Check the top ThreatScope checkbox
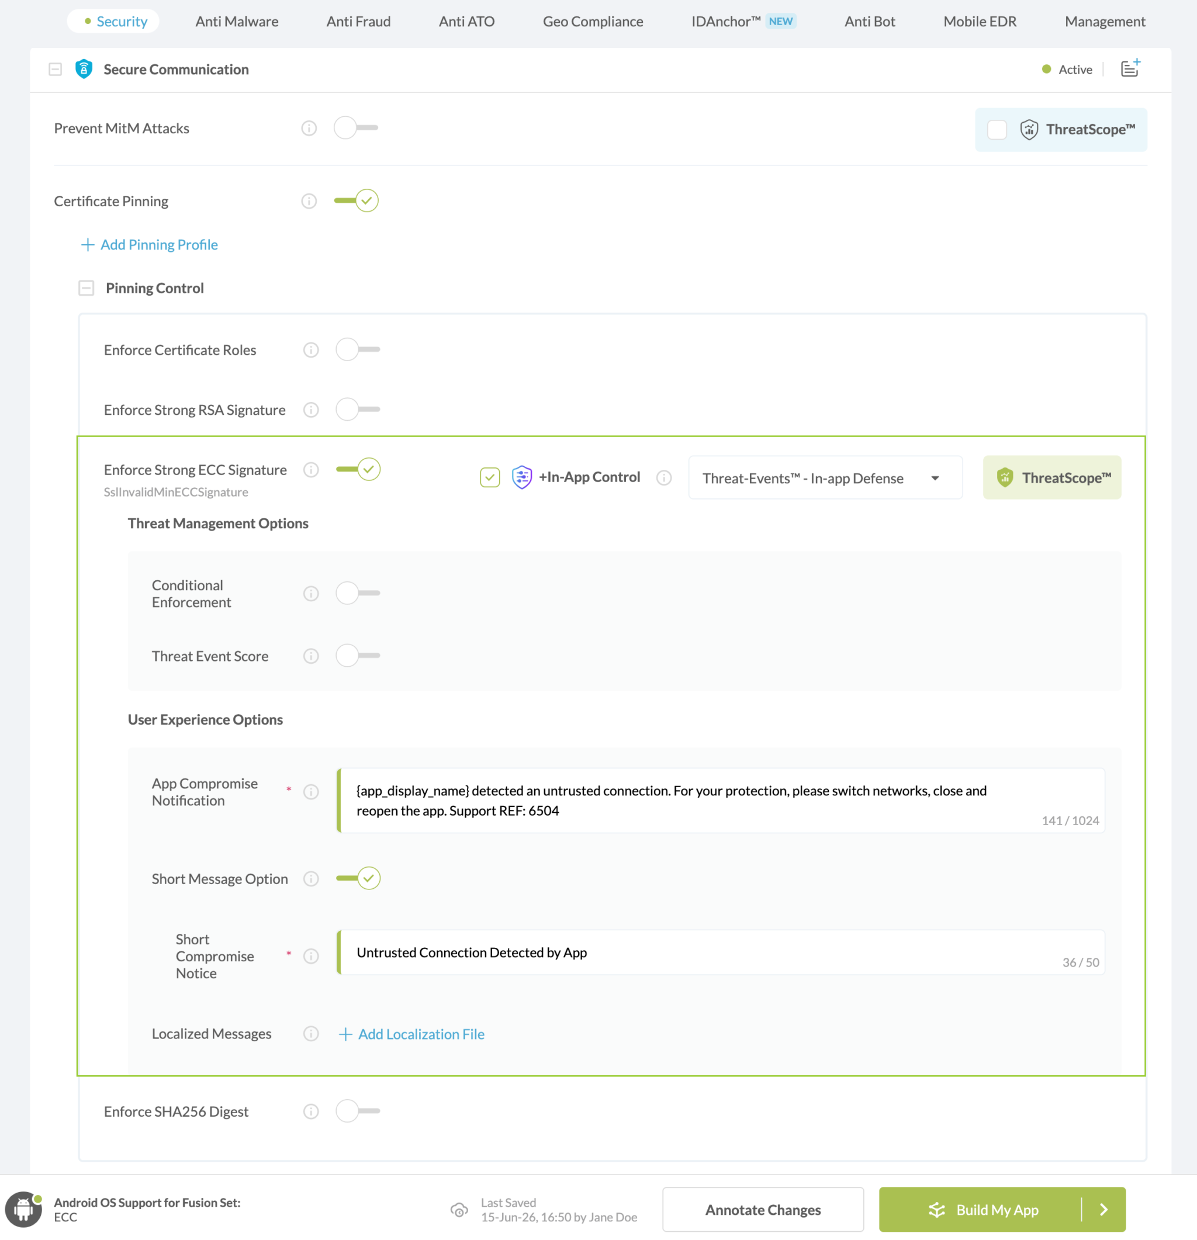This screenshot has width=1197, height=1240. tap(997, 130)
